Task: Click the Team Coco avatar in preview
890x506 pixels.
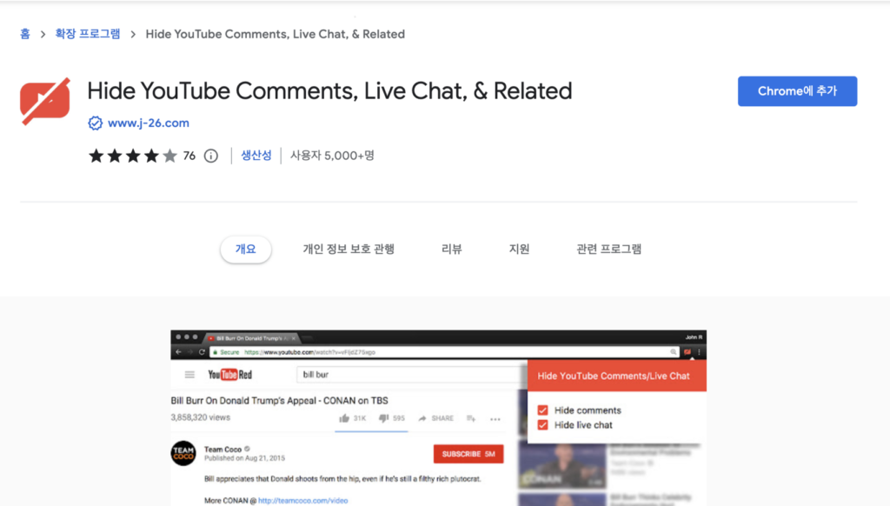Action: 183,453
